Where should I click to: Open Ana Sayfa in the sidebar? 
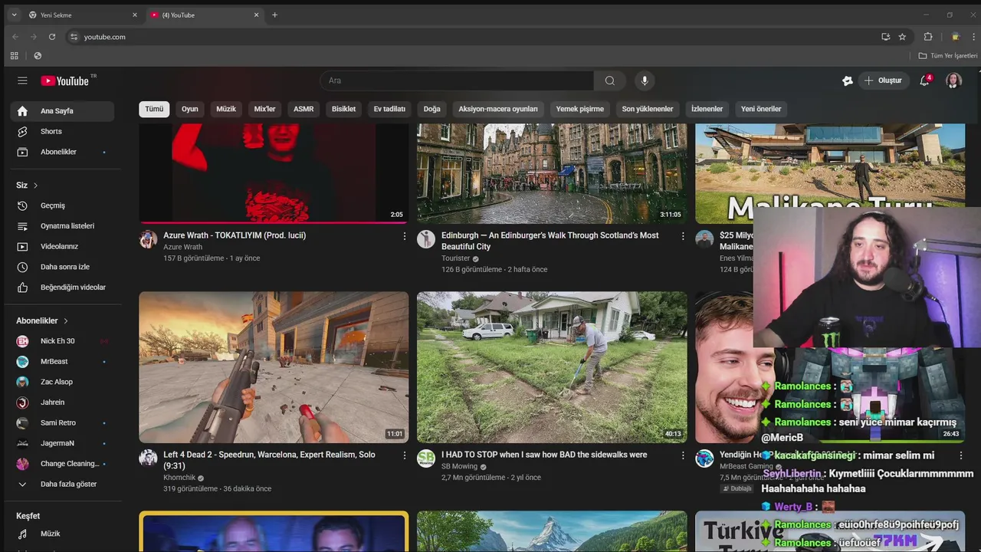pyautogui.click(x=62, y=111)
